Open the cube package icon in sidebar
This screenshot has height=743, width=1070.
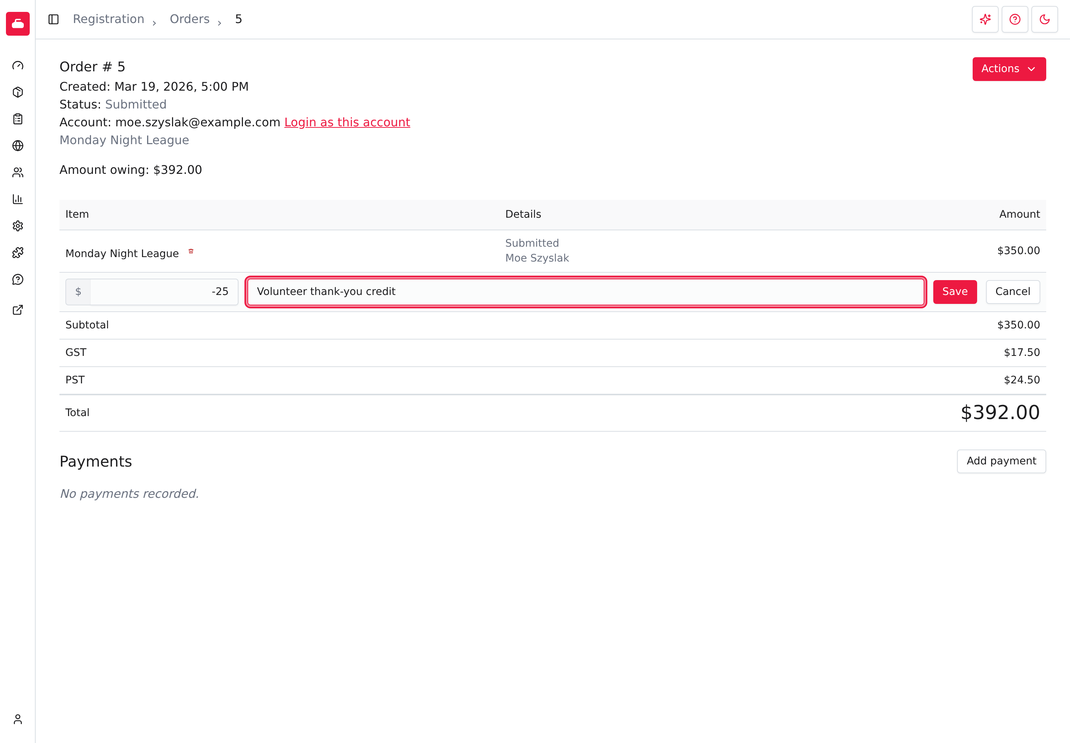click(x=18, y=92)
